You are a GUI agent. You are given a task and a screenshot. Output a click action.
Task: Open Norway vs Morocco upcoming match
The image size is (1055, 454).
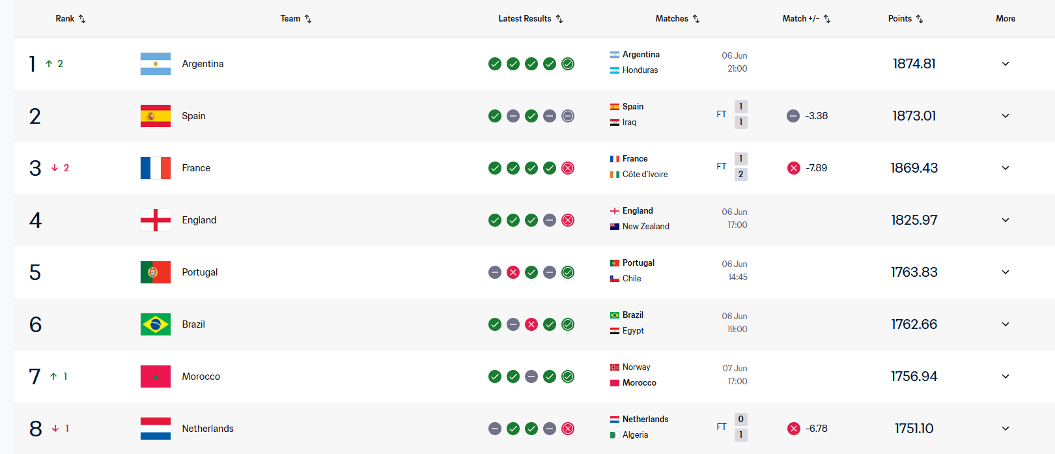[678, 375]
